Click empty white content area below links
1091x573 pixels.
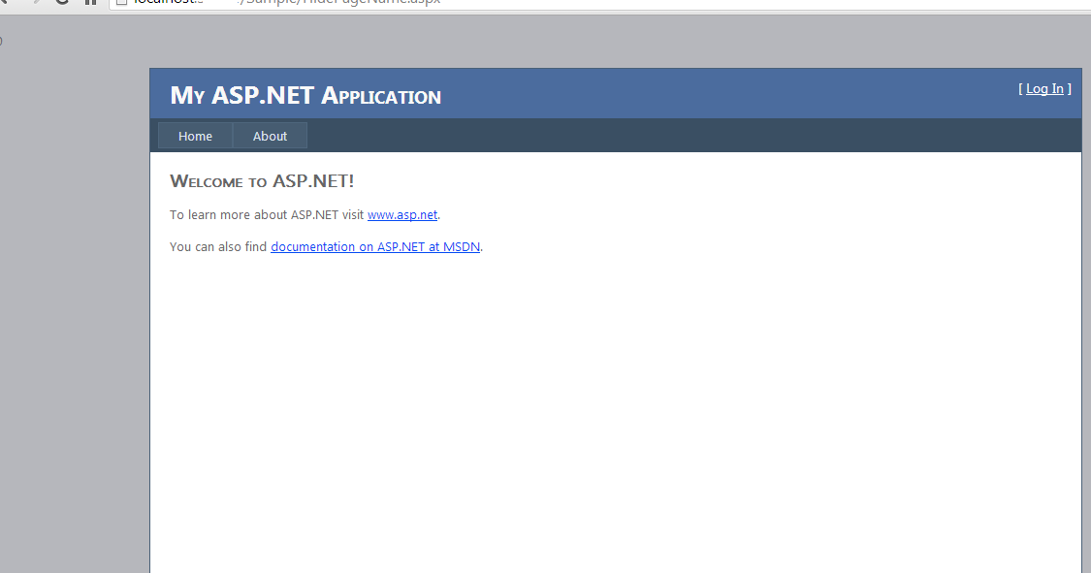pos(615,410)
